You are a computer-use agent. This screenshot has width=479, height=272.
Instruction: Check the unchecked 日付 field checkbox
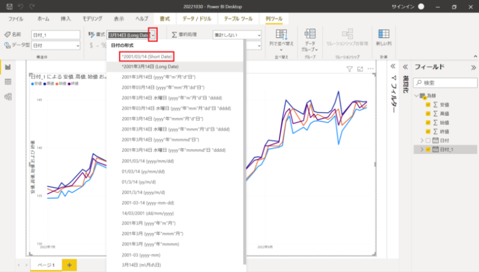(x=427, y=141)
